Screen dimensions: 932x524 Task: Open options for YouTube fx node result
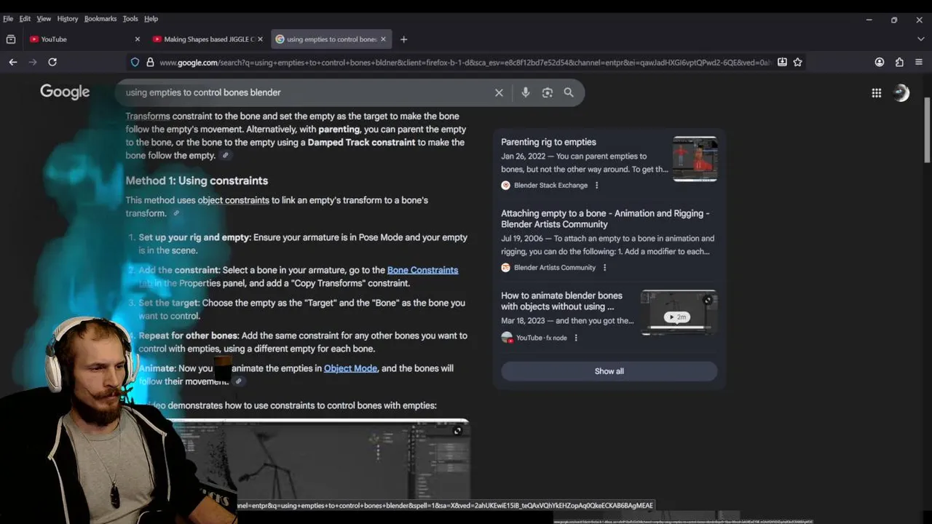[x=576, y=338]
